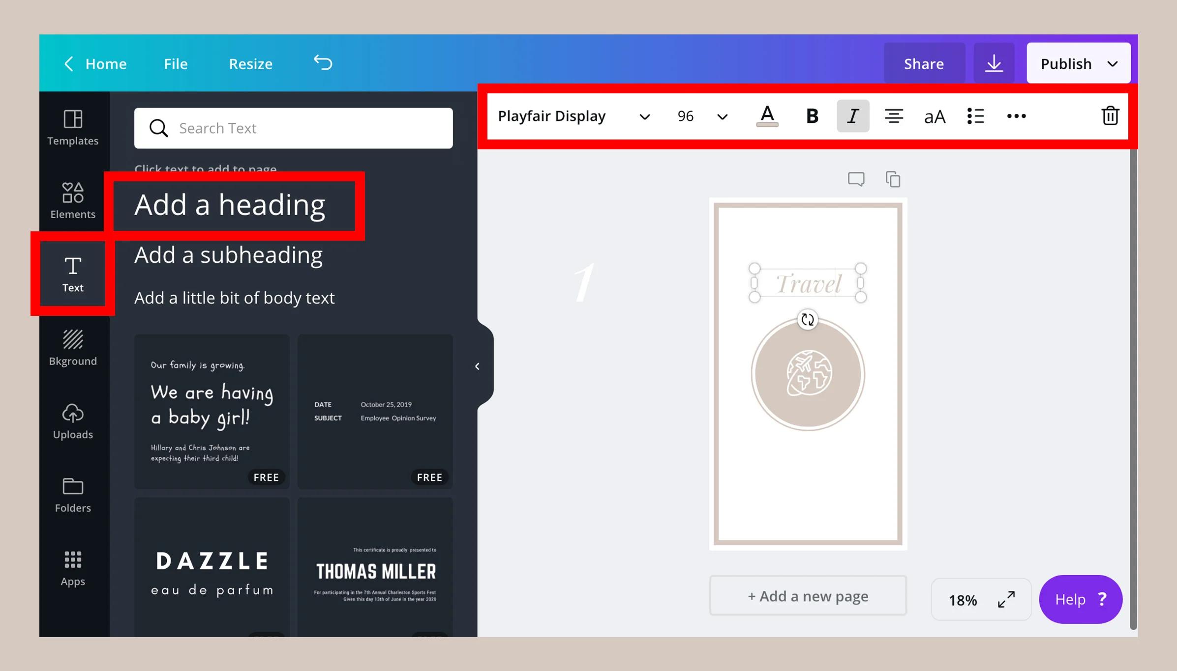Click the download icon button
This screenshot has height=671, width=1177.
pos(994,63)
